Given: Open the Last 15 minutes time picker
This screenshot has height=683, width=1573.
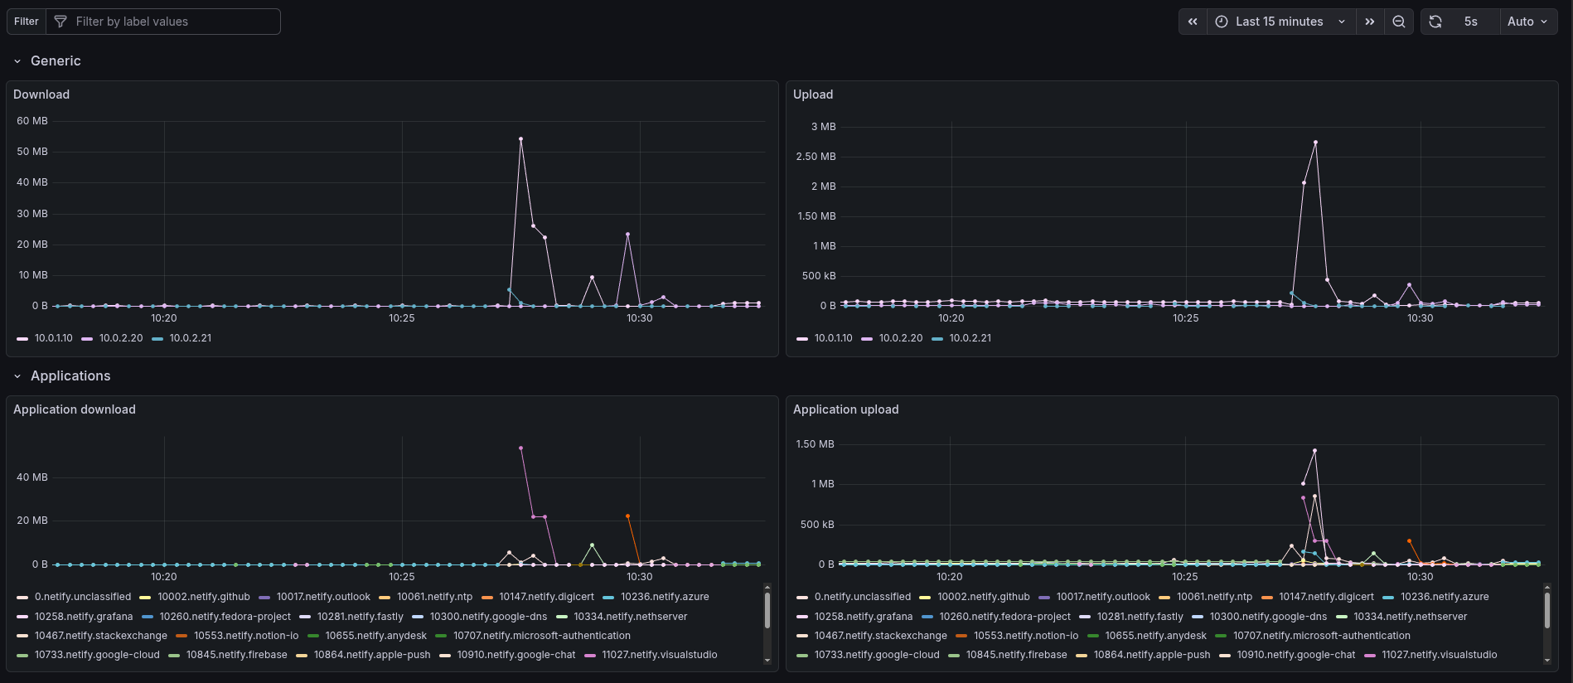Looking at the screenshot, I should 1280,22.
